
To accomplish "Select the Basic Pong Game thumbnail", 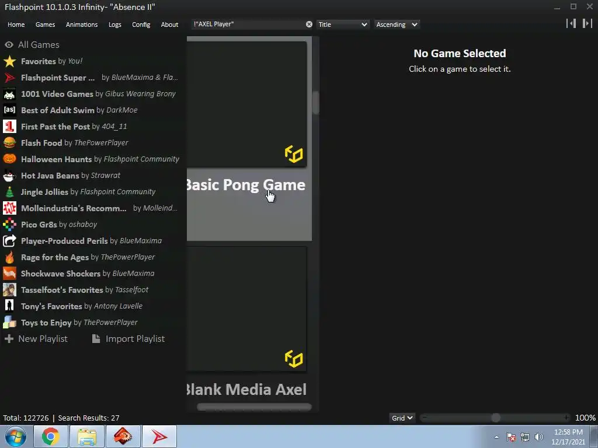I will click(x=247, y=104).
